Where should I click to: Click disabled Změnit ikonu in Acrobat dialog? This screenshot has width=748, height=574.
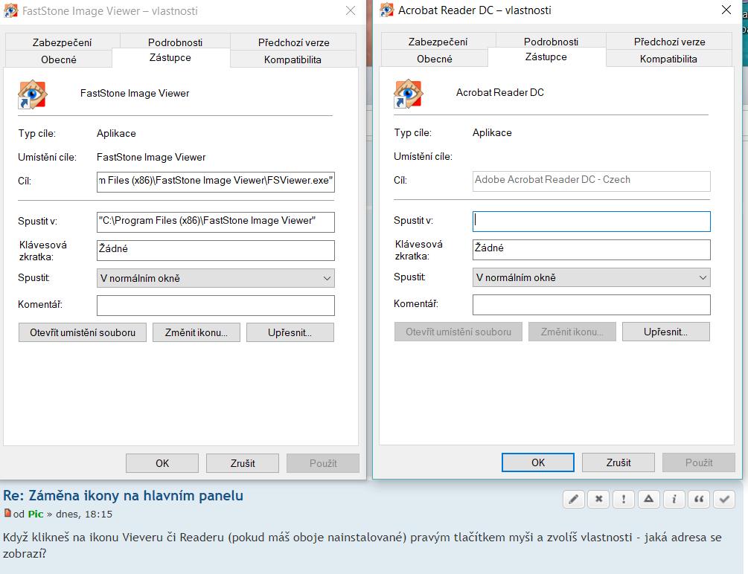point(572,332)
